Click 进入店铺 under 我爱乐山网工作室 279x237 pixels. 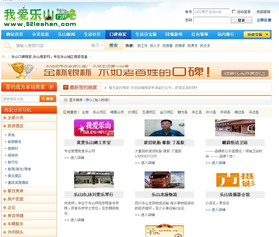coord(77,158)
